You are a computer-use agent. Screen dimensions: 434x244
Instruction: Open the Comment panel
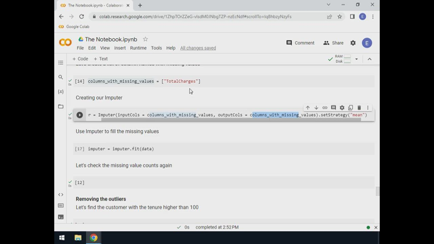pyautogui.click(x=300, y=43)
